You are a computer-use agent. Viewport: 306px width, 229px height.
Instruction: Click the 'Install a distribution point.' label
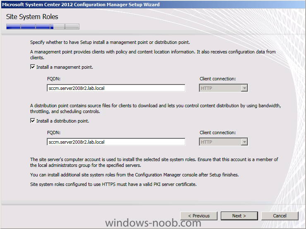click(x=63, y=121)
